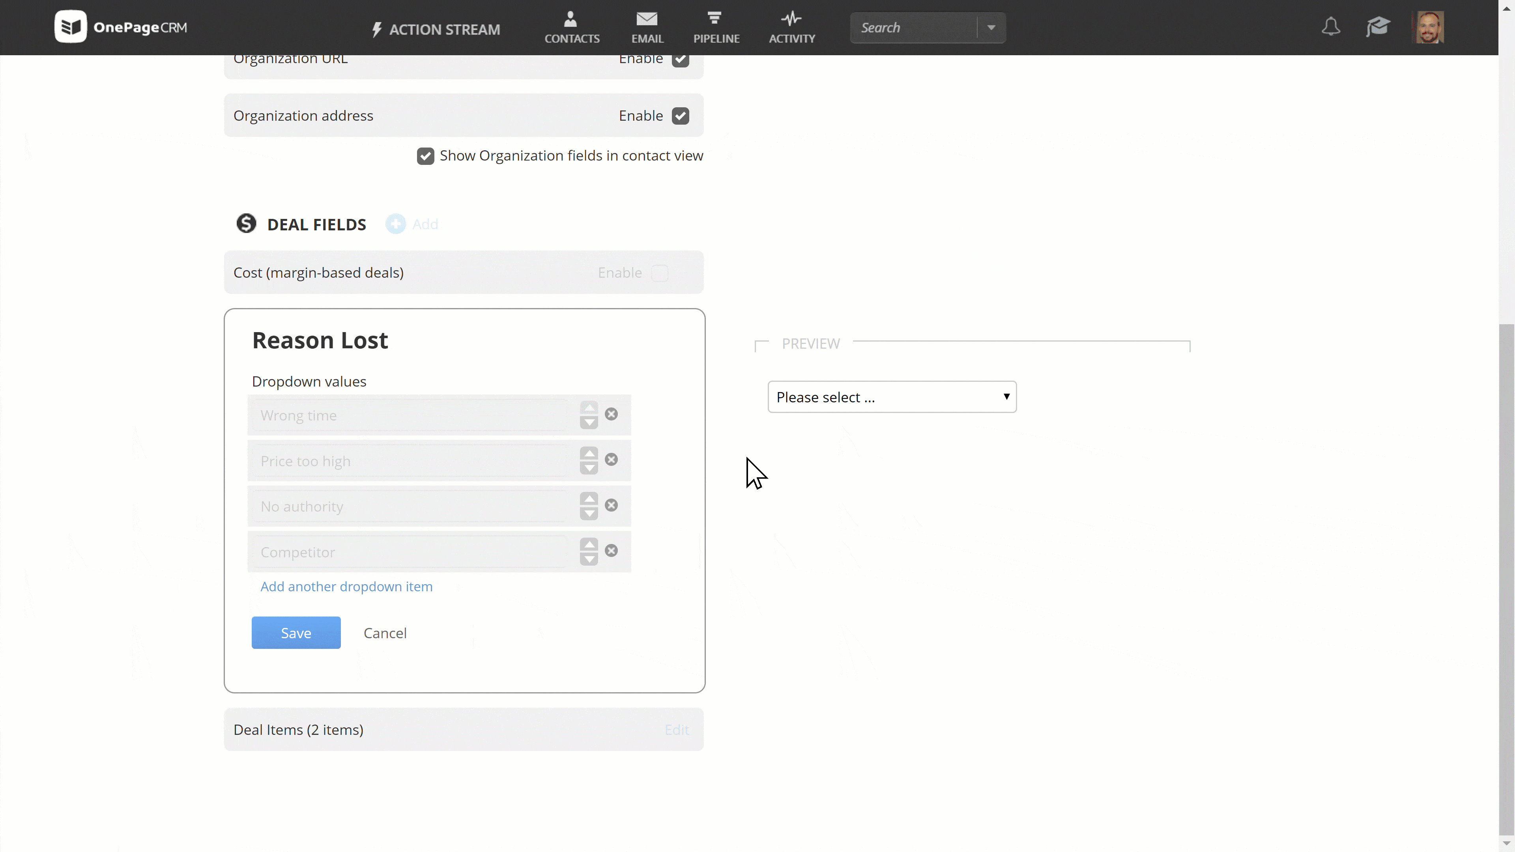Move Wrong time down

pyautogui.click(x=589, y=422)
